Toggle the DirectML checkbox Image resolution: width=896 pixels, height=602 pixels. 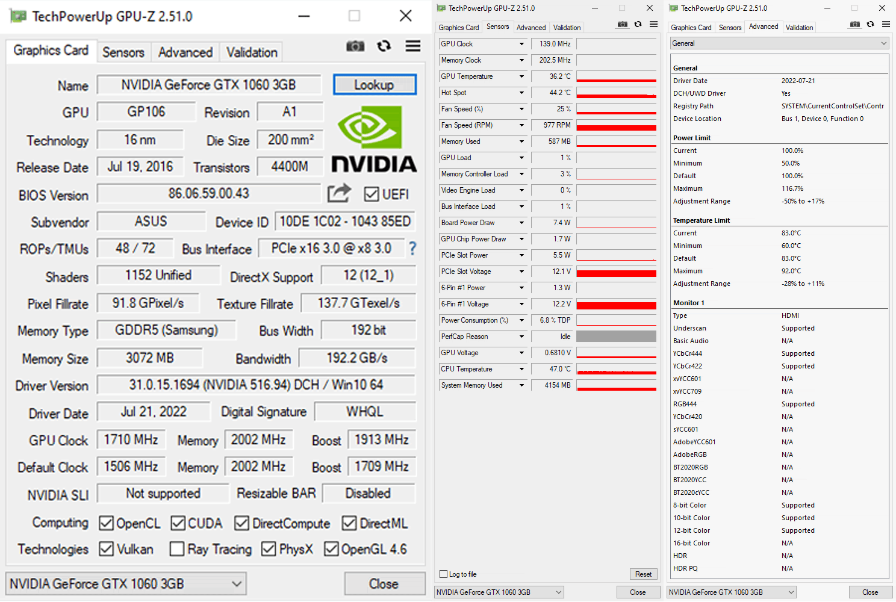(349, 523)
